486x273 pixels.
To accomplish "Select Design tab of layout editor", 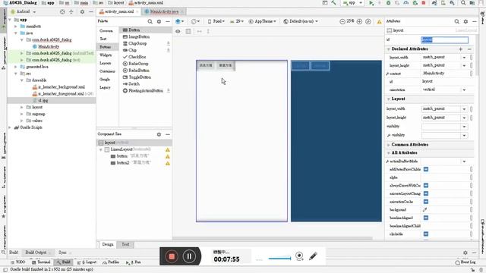I will (108, 244).
